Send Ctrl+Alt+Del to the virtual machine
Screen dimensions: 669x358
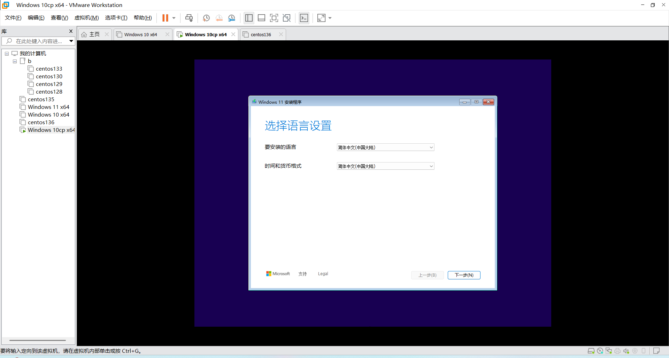(189, 18)
